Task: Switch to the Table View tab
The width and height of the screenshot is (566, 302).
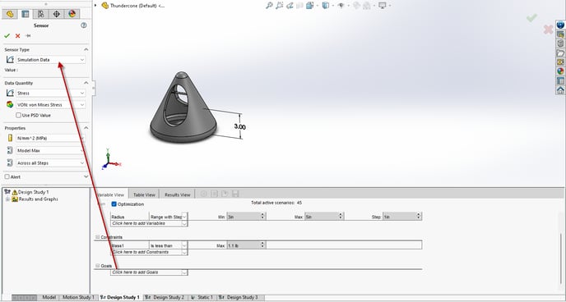Action: click(144, 194)
